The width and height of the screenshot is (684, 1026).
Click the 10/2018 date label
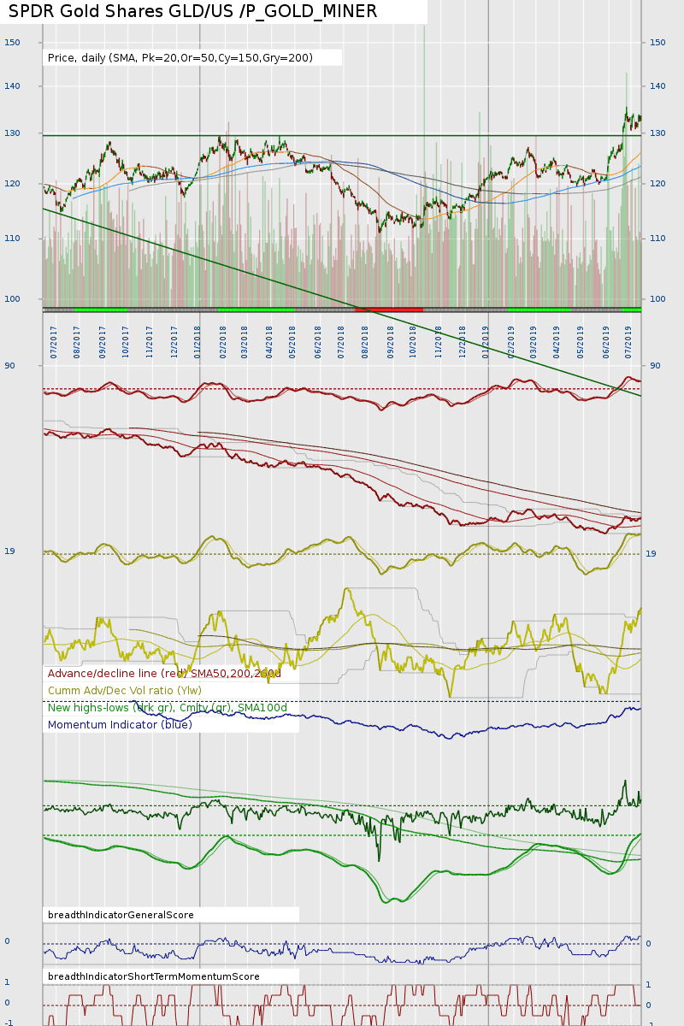[x=414, y=341]
